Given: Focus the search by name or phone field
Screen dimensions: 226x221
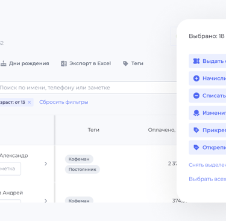Looking at the screenshot, I should point(88,88).
